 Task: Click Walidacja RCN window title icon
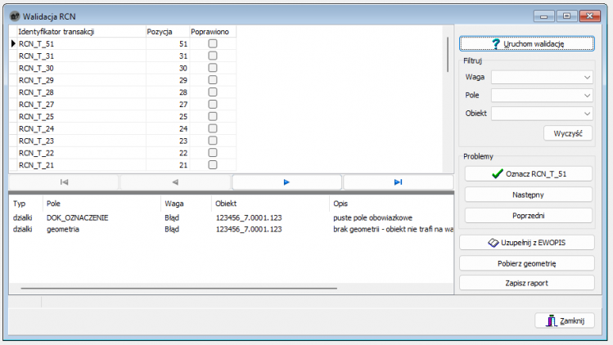click(x=15, y=16)
